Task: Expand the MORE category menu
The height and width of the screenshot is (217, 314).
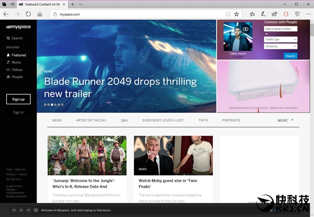Action: (285, 120)
